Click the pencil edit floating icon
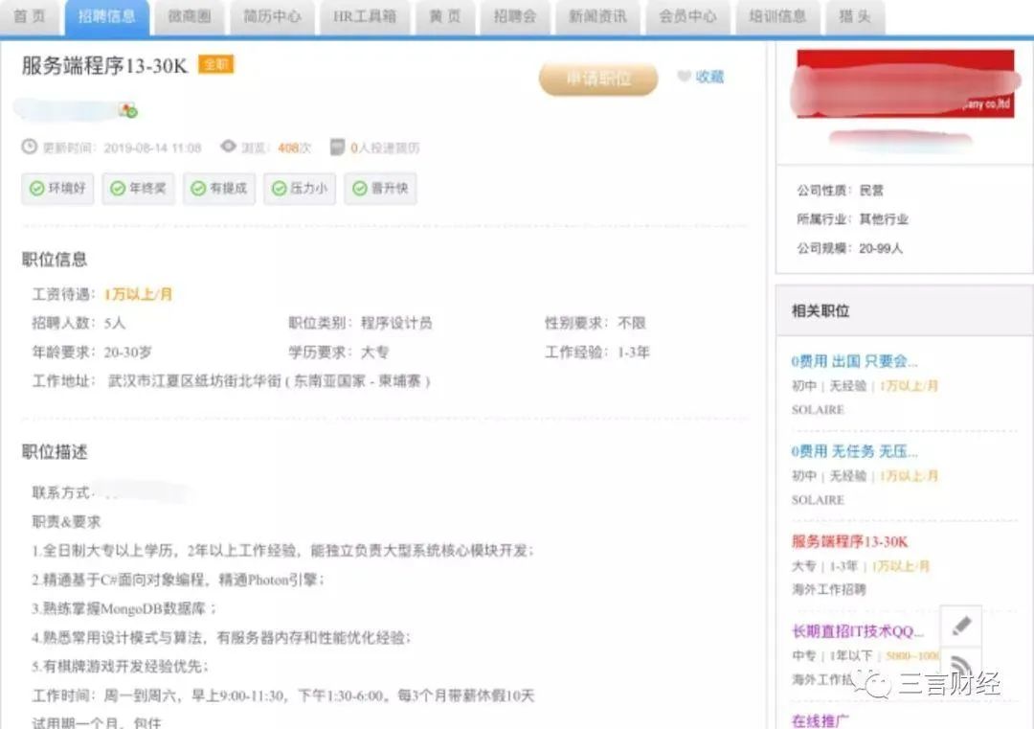The height and width of the screenshot is (729, 1034). click(x=961, y=626)
